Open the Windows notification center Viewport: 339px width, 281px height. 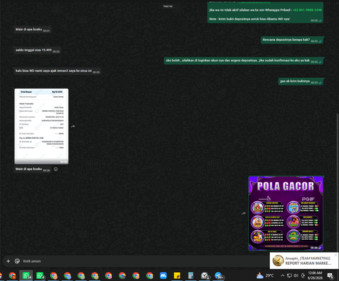pyautogui.click(x=331, y=276)
